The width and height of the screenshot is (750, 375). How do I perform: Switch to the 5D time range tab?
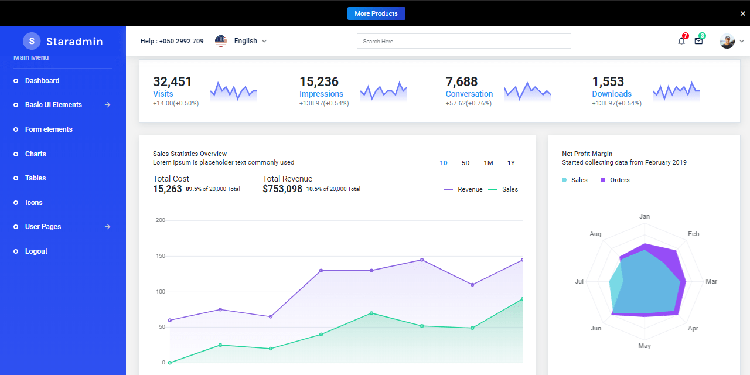tap(465, 163)
